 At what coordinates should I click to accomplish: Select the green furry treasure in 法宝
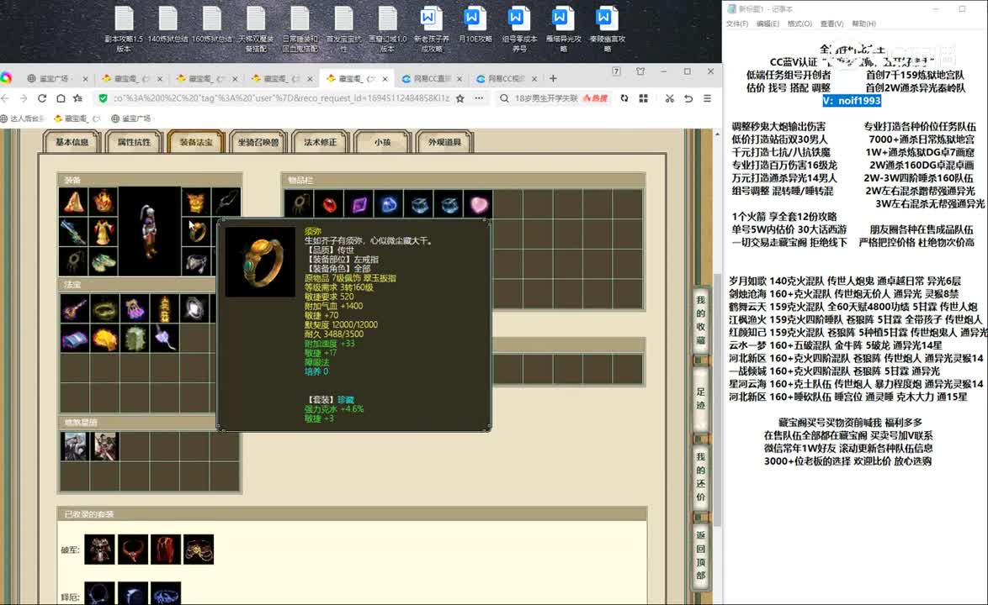click(134, 339)
